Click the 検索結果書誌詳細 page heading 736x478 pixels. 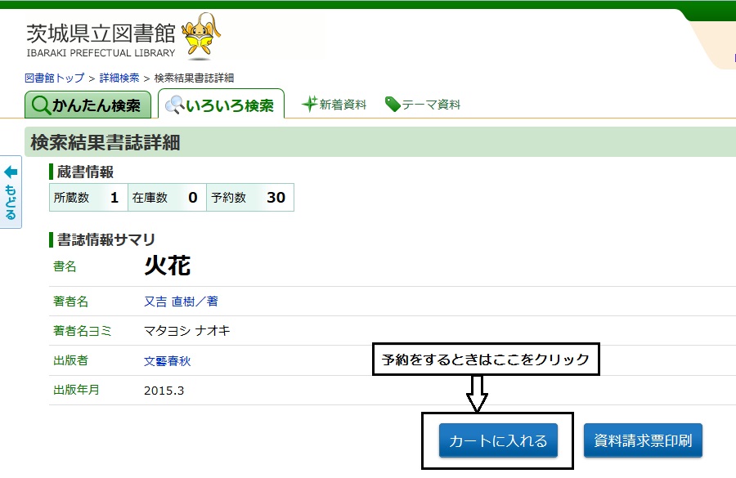click(105, 143)
